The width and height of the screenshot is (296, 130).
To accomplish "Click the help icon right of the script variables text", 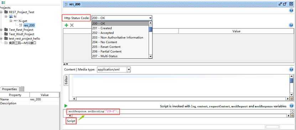I will point(292,106).
